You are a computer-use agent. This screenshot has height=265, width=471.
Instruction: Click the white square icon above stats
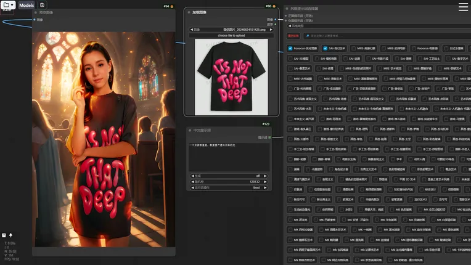4,235
